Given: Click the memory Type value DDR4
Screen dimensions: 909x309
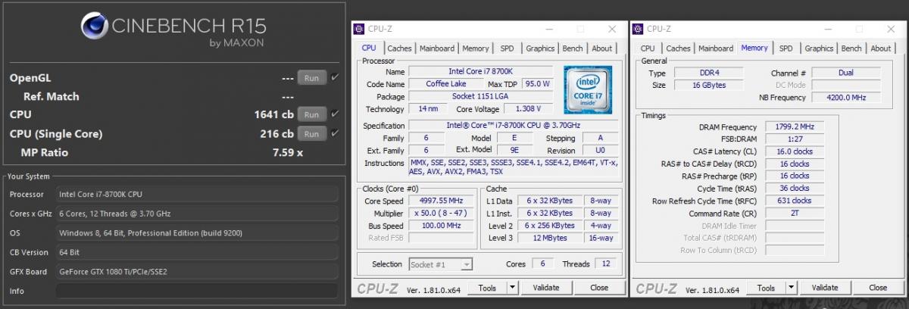Looking at the screenshot, I should click(708, 73).
